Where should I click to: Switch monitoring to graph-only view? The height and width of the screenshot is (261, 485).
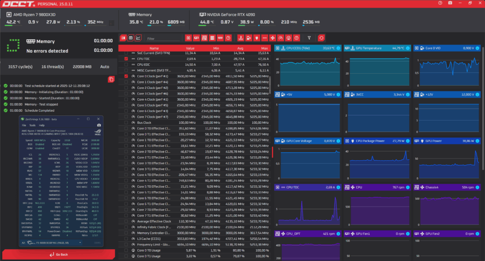138,38
